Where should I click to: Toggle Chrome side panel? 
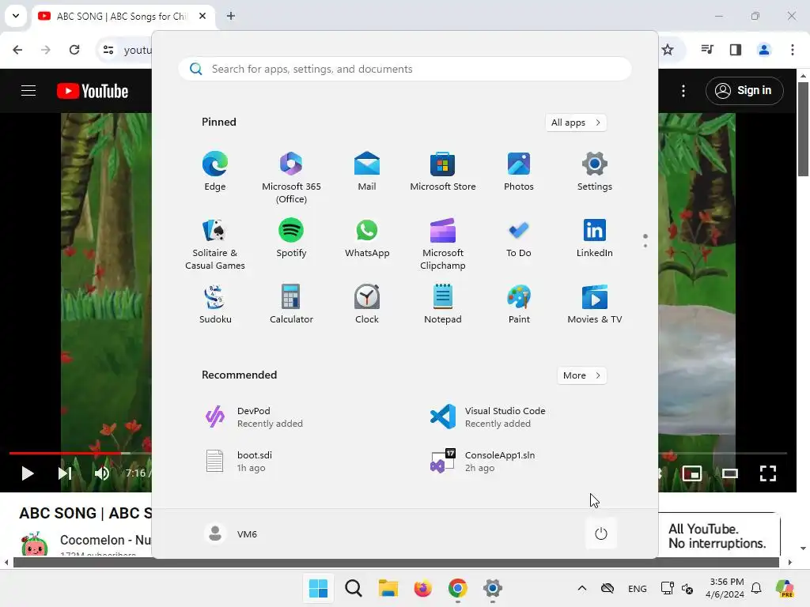click(736, 50)
